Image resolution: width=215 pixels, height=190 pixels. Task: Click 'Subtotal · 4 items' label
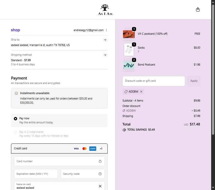click(x=133, y=101)
